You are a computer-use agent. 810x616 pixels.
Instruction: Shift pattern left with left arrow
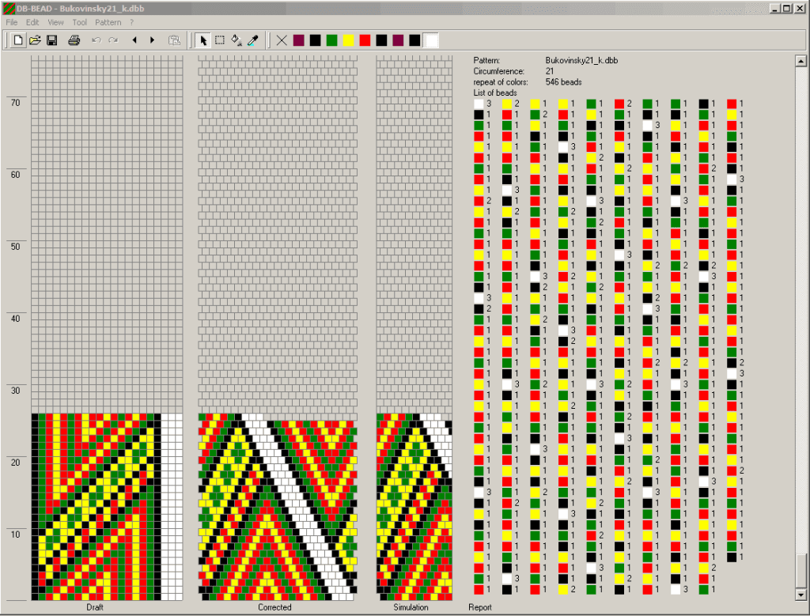[x=134, y=40]
